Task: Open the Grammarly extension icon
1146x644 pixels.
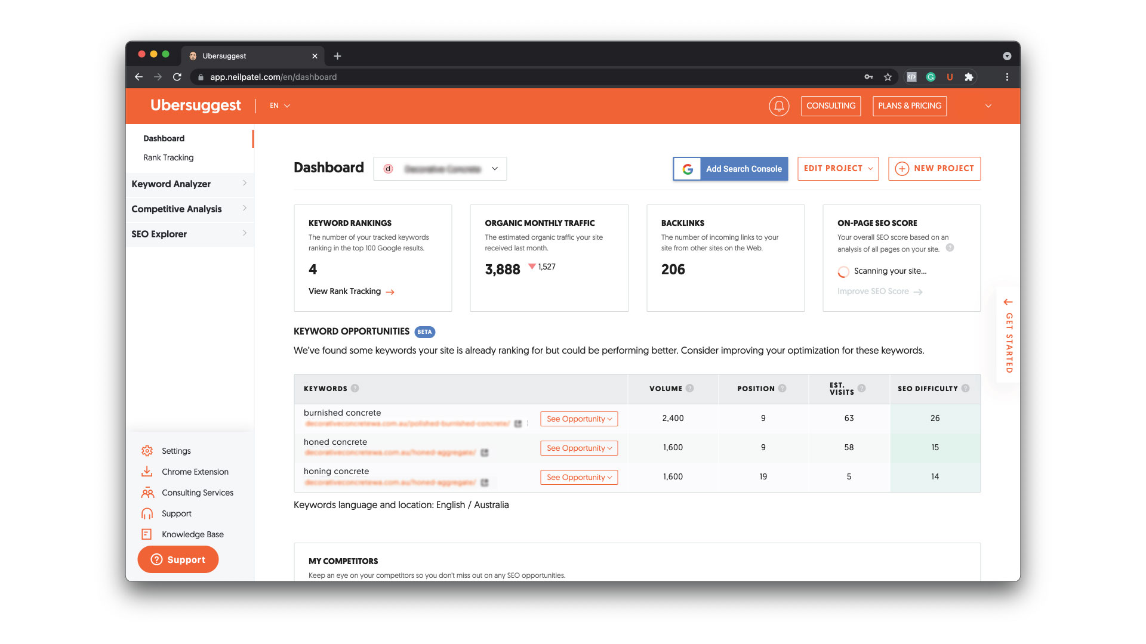Action: point(931,77)
